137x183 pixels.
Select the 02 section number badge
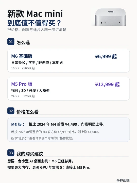11,111
